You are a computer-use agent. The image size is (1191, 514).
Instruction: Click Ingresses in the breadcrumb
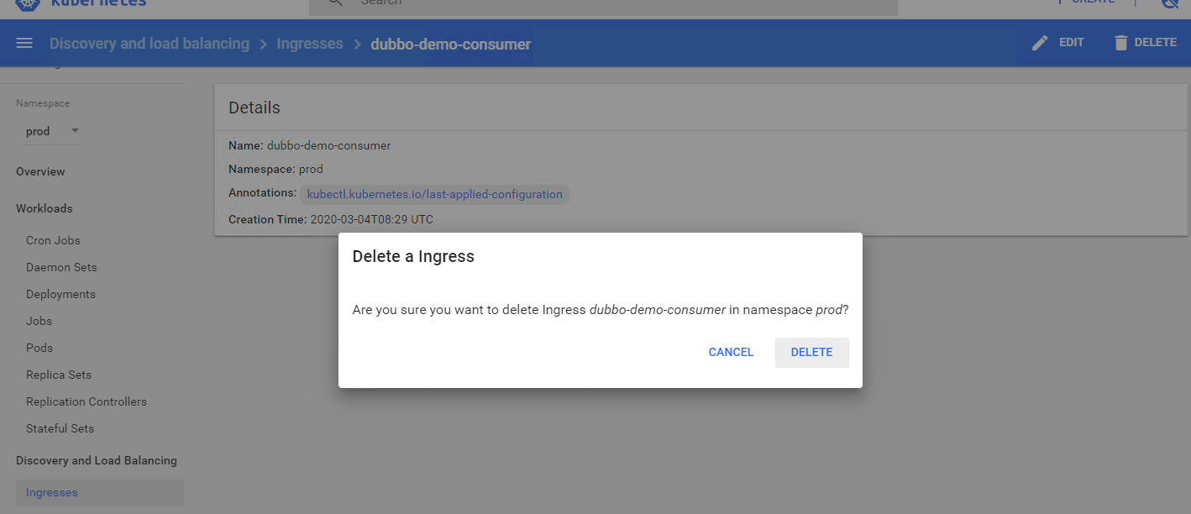pos(310,44)
